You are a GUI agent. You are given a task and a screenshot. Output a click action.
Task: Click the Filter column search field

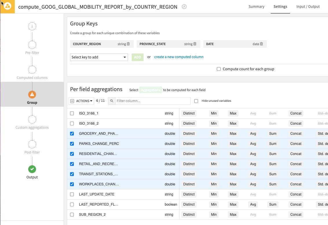click(153, 101)
